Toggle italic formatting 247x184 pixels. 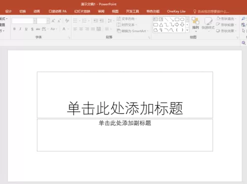[20, 29]
